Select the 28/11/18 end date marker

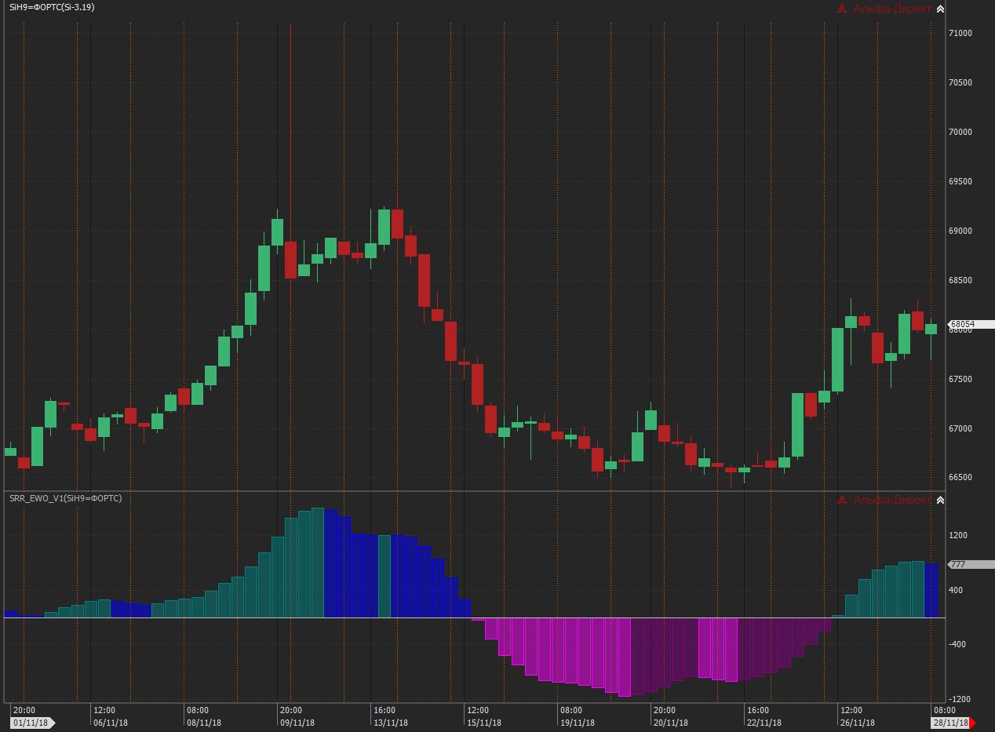point(950,723)
